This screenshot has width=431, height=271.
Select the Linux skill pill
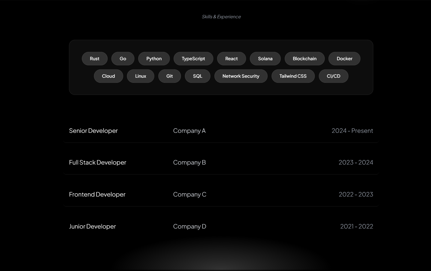141,76
